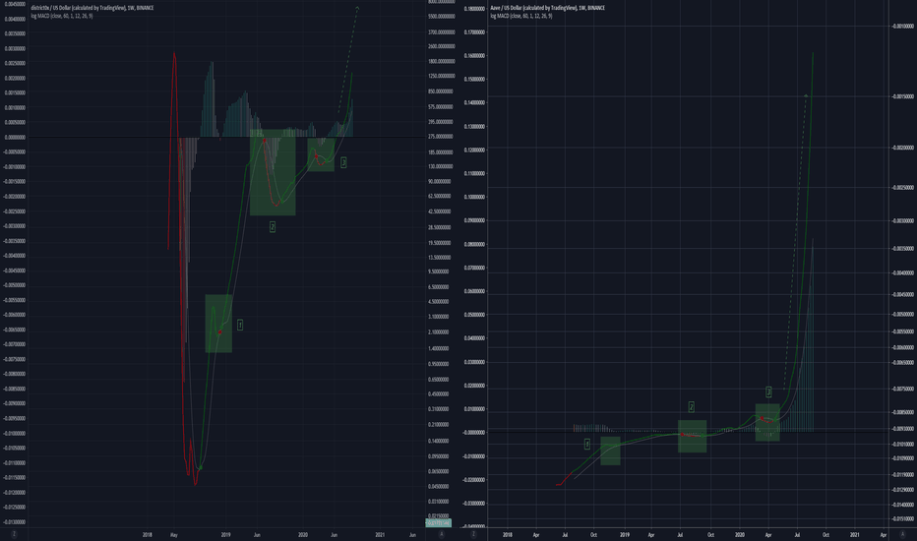Screen dimensions: 917x541
Task: Click the dashed projection arrow tip on Aave chart
Action: pos(806,94)
